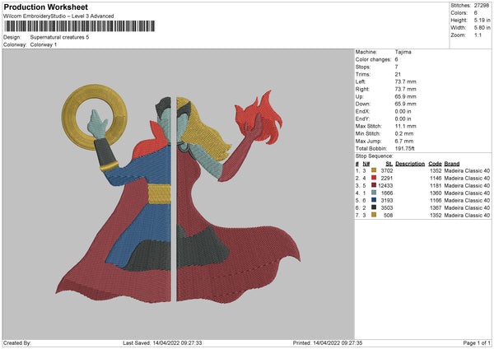Screen dimensions: 494x349
Task: Click the Stitches count 27298
Action: pyautogui.click(x=481, y=5)
